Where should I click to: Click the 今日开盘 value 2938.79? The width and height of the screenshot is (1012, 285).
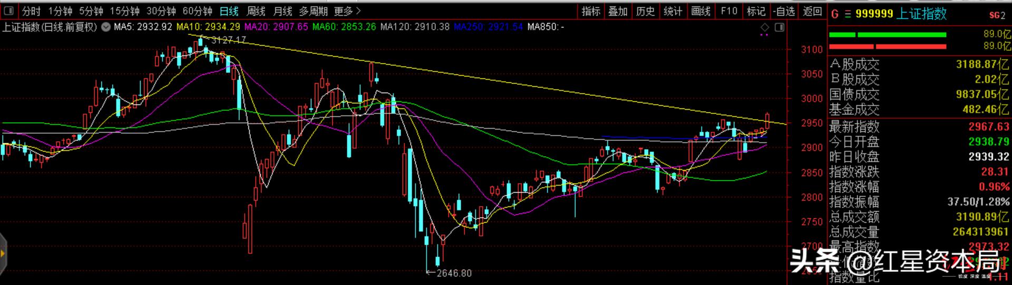point(989,142)
